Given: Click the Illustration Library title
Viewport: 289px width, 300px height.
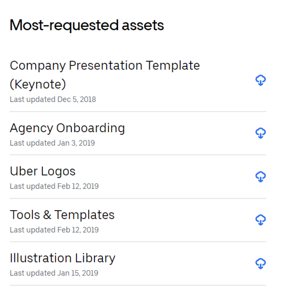Looking at the screenshot, I should coord(63,258).
